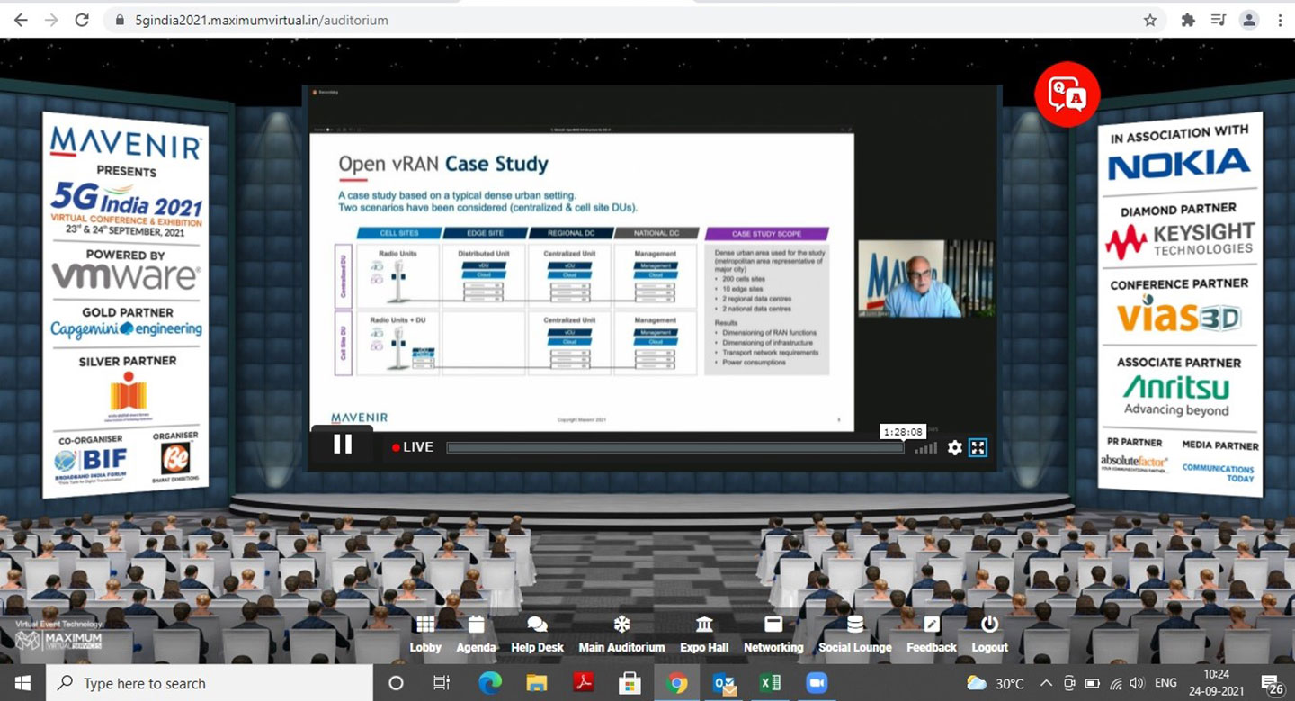This screenshot has height=701, width=1295.
Task: Click the Maximum Virtual Services logo
Action: (59, 638)
